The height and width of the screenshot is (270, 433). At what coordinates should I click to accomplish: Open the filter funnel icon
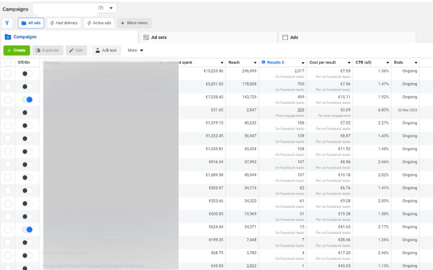point(8,23)
